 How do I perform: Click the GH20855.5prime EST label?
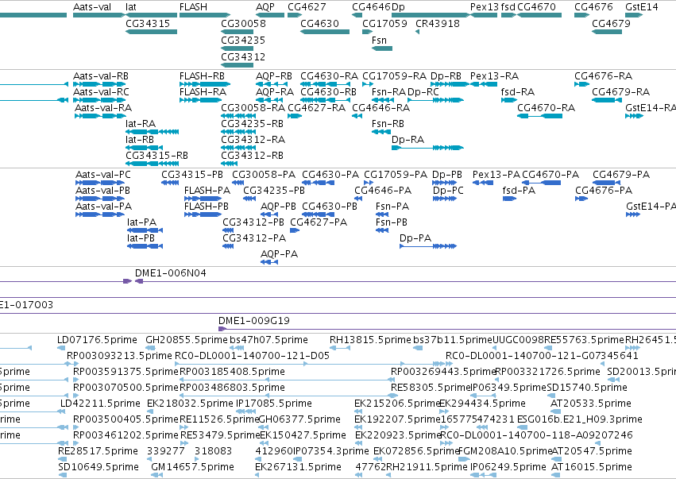(186, 340)
